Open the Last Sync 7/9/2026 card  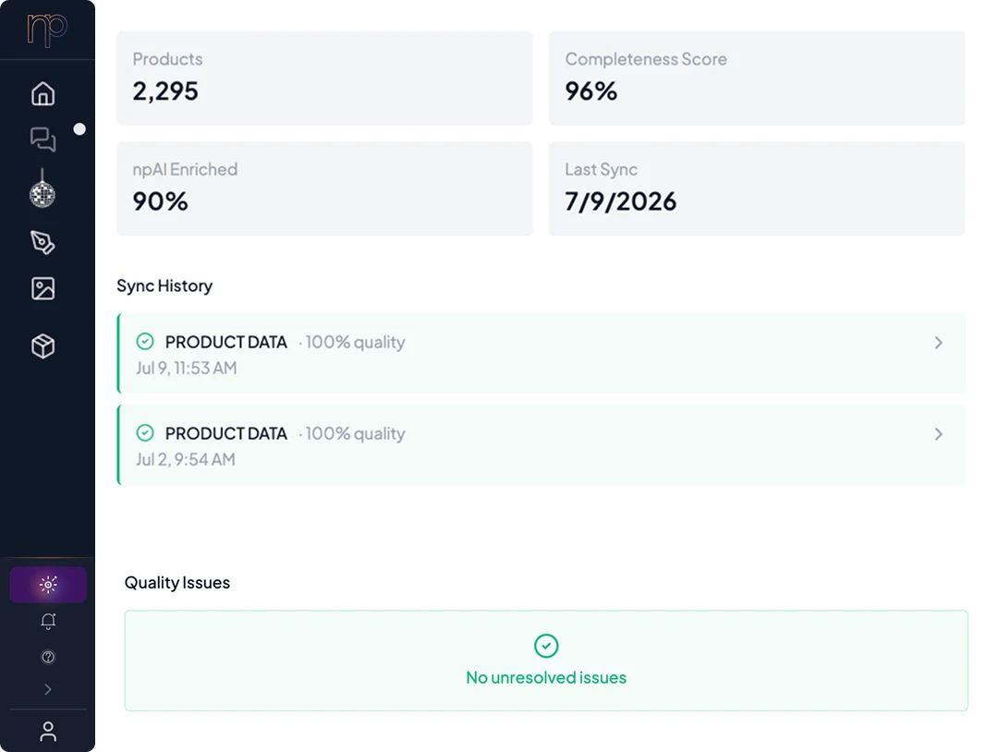tap(757, 188)
